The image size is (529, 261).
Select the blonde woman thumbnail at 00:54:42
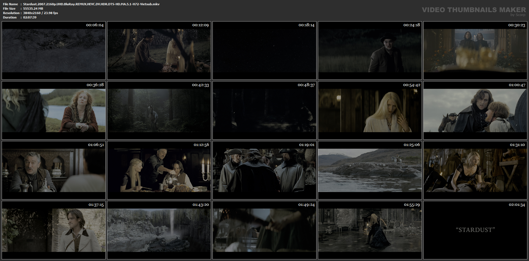click(370, 110)
